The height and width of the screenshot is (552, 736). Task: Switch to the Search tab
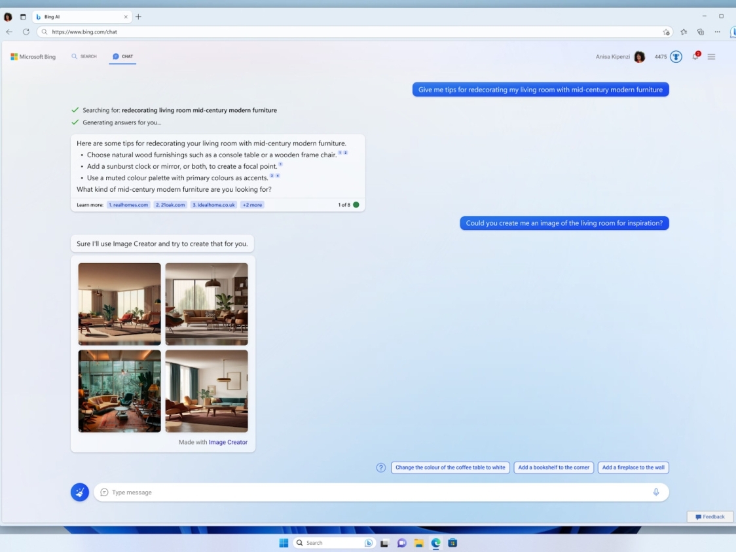(x=84, y=56)
